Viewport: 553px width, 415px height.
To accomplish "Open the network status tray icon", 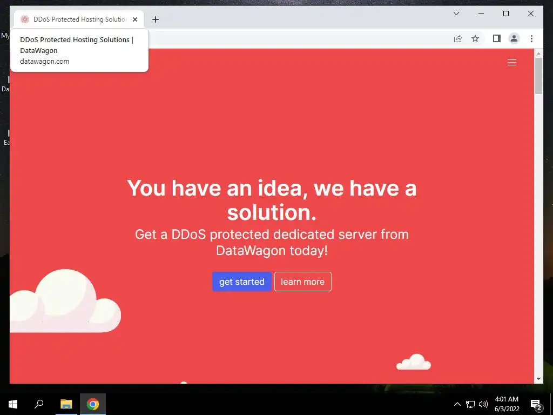I will click(x=470, y=404).
